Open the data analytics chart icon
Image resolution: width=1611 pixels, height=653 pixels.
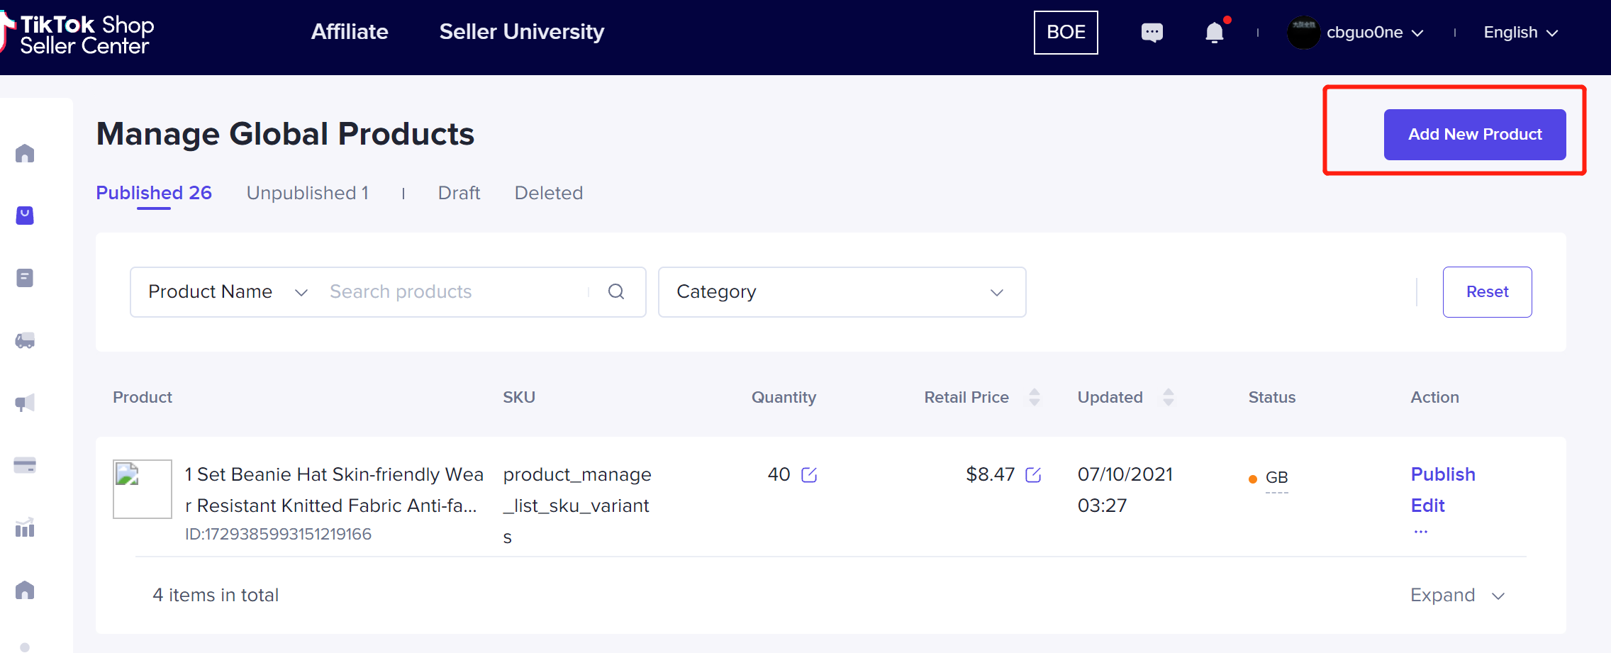25,528
